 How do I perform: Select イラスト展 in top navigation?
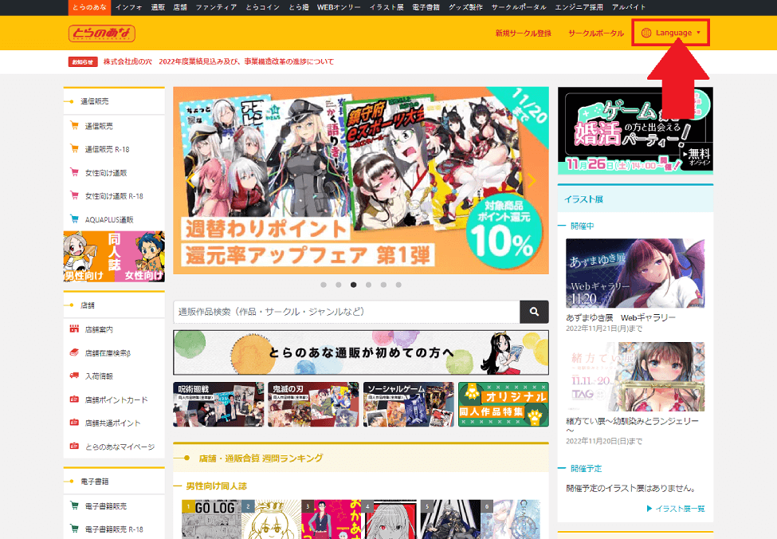[386, 7]
